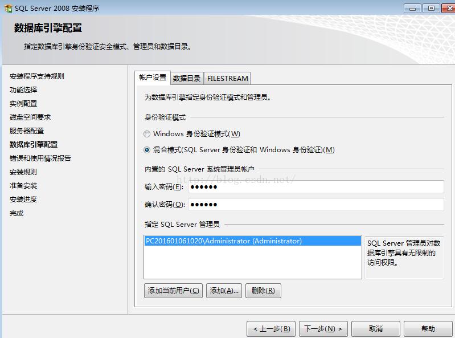The height and width of the screenshot is (338, 455).
Task: Click the SQL Server setup title bar icon
Action: pyautogui.click(x=9, y=8)
